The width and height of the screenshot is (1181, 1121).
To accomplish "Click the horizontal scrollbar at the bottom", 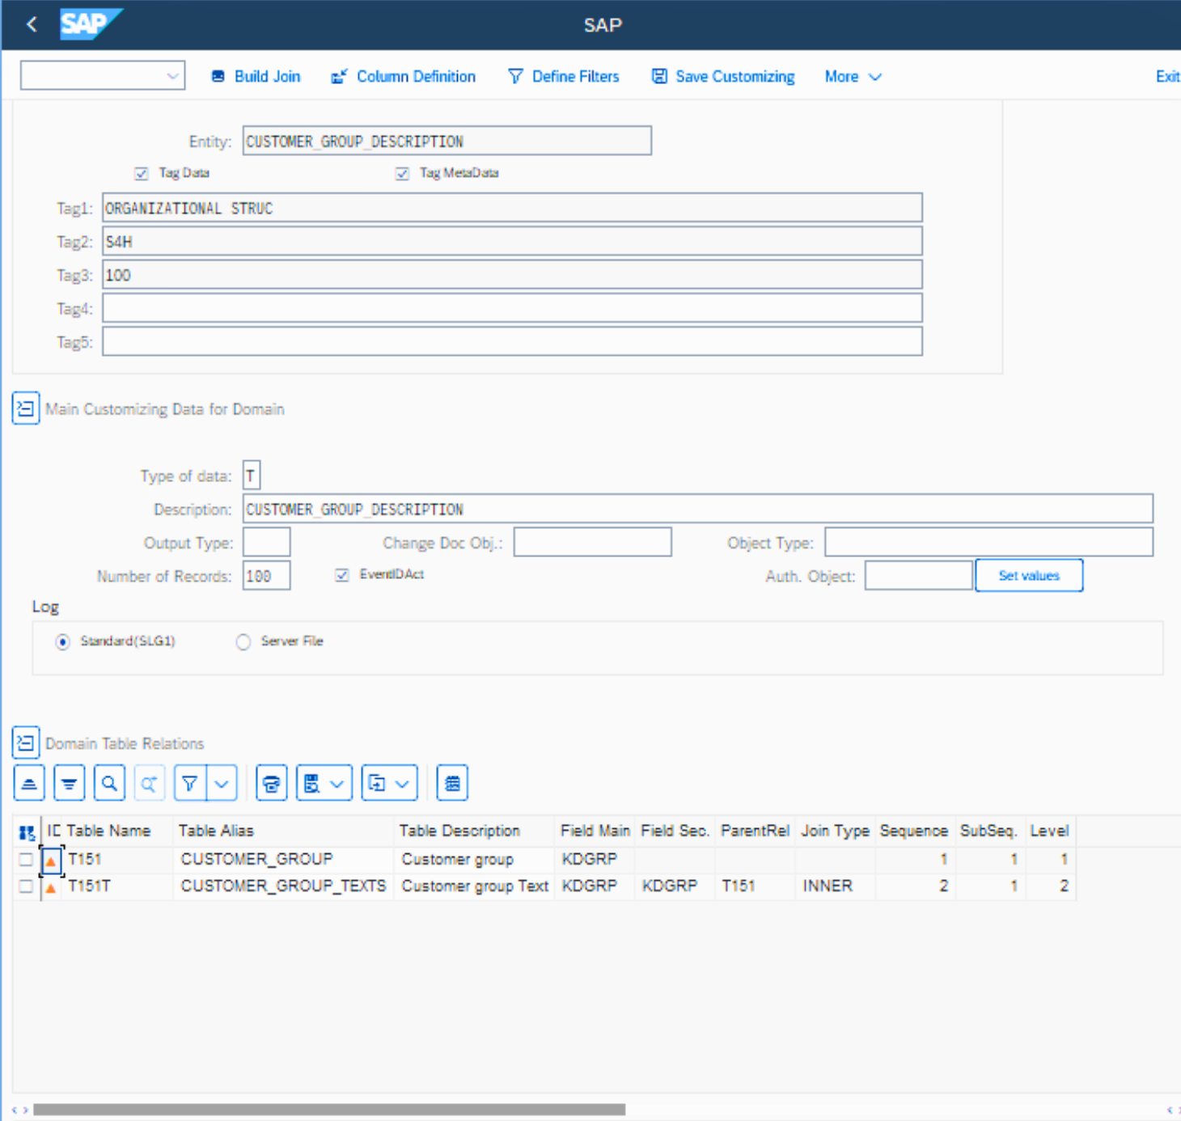I will click(x=328, y=1110).
